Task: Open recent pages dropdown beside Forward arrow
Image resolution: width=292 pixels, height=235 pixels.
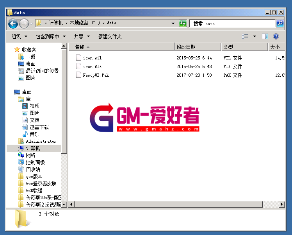Action: coord(32,24)
